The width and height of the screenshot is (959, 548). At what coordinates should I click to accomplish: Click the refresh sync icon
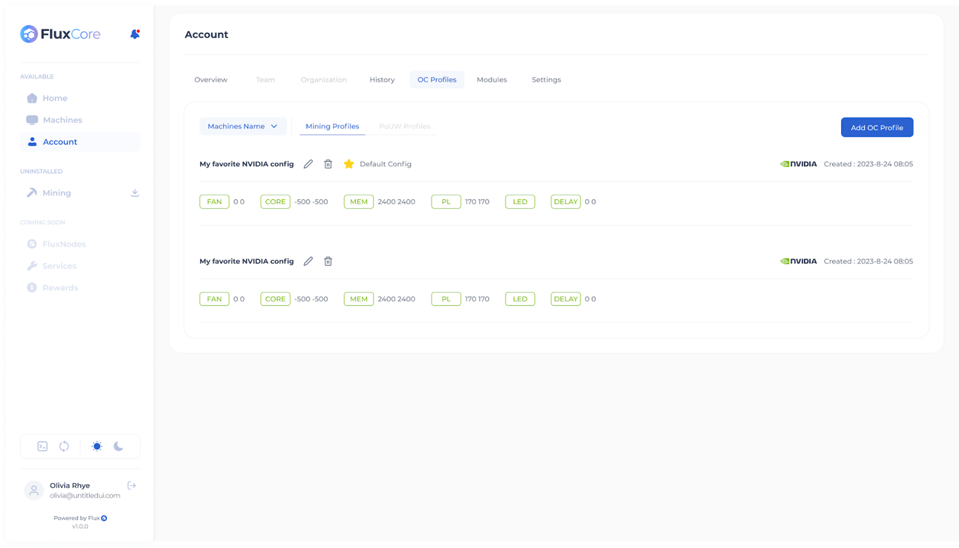pos(64,446)
